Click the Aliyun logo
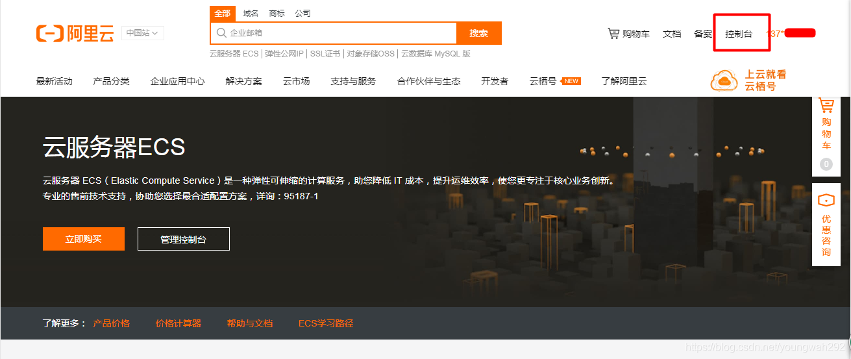Viewport: 851px width, 359px height. click(x=75, y=33)
